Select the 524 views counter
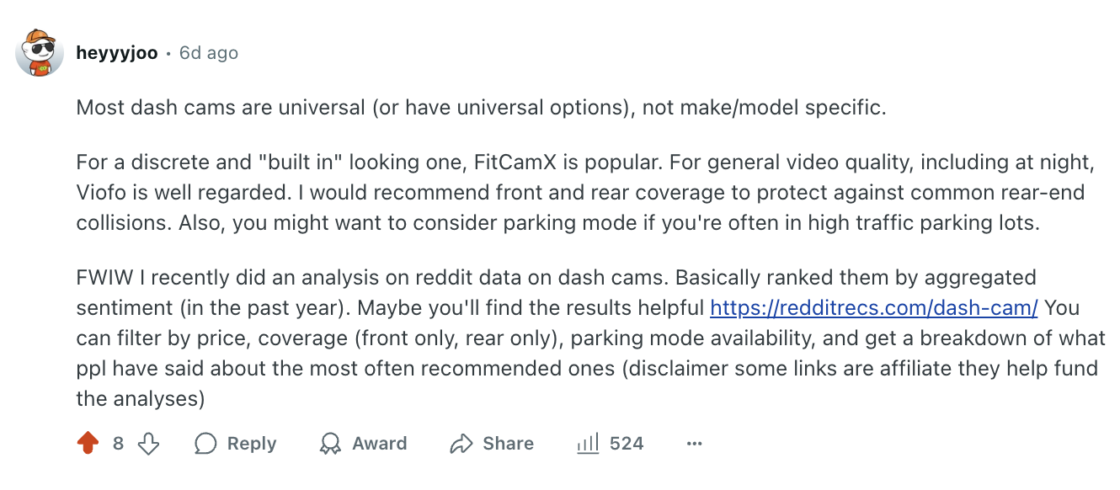This screenshot has height=490, width=1120. [x=628, y=443]
